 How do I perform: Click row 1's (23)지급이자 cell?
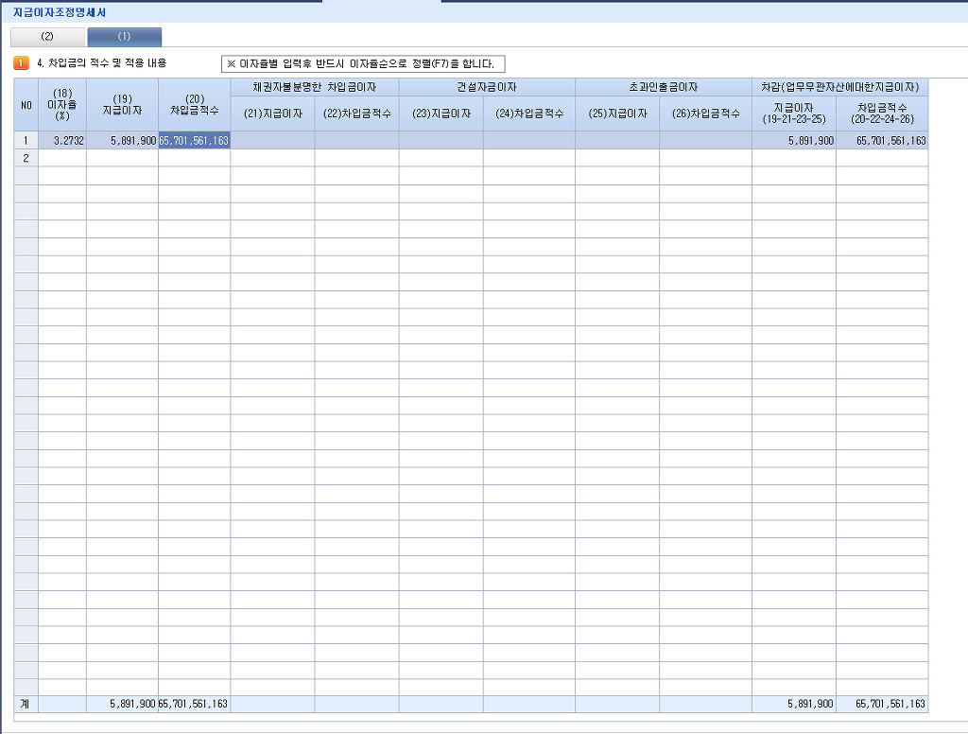pos(441,140)
